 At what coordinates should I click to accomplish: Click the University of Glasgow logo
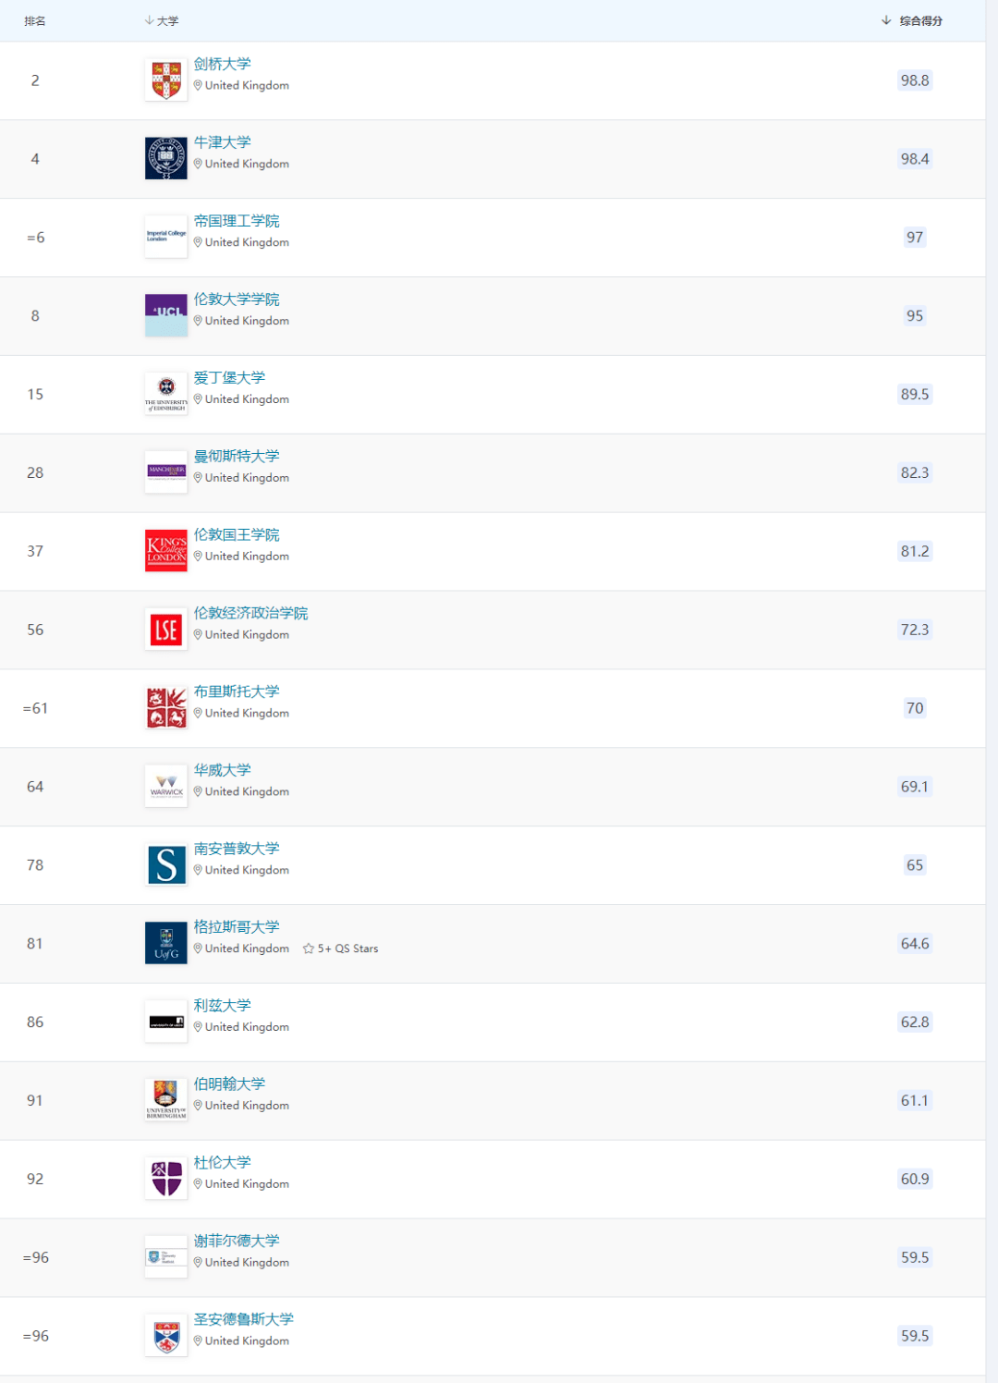coord(166,943)
